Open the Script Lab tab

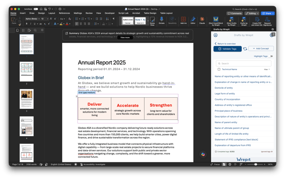[x=123, y=13]
